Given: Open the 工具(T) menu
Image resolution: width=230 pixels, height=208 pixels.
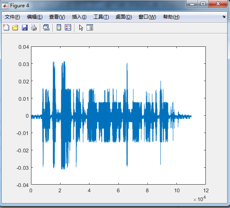Looking at the screenshot, I should pyautogui.click(x=101, y=17).
